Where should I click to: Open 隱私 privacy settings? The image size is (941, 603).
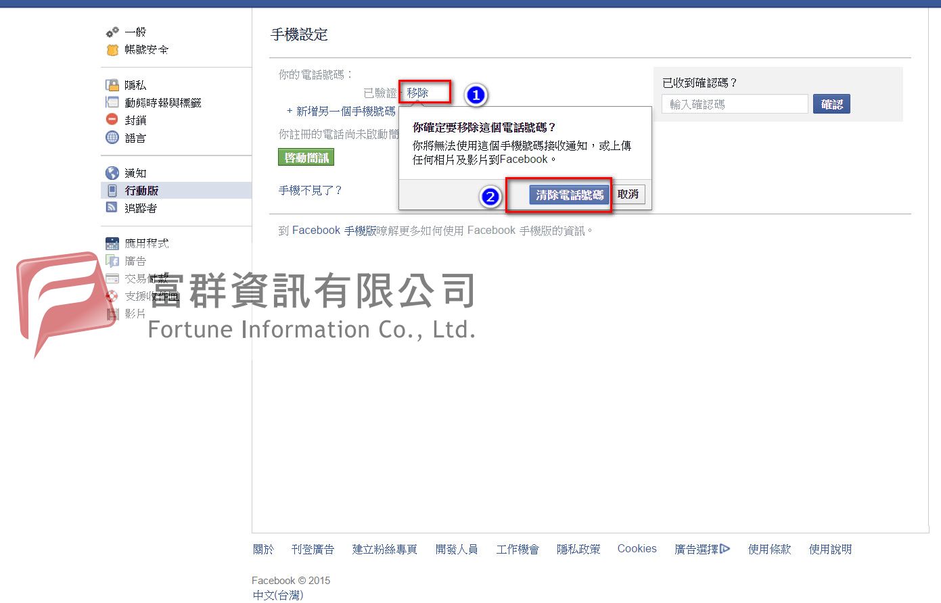[x=135, y=85]
